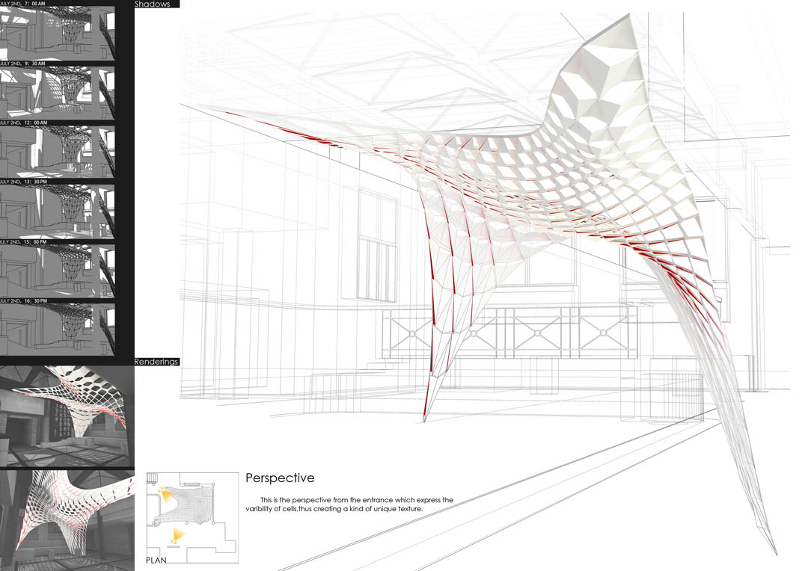Open the upper rendering with the white canopy
Viewport: 808px width, 571px height.
coord(67,415)
